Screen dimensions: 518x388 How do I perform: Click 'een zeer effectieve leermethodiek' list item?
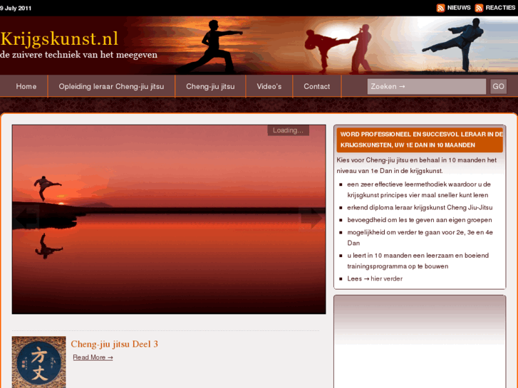tap(419, 189)
